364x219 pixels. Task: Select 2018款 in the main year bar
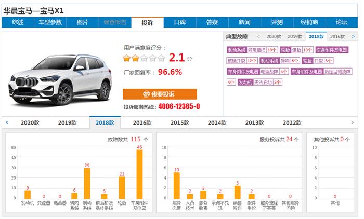tap(105, 123)
